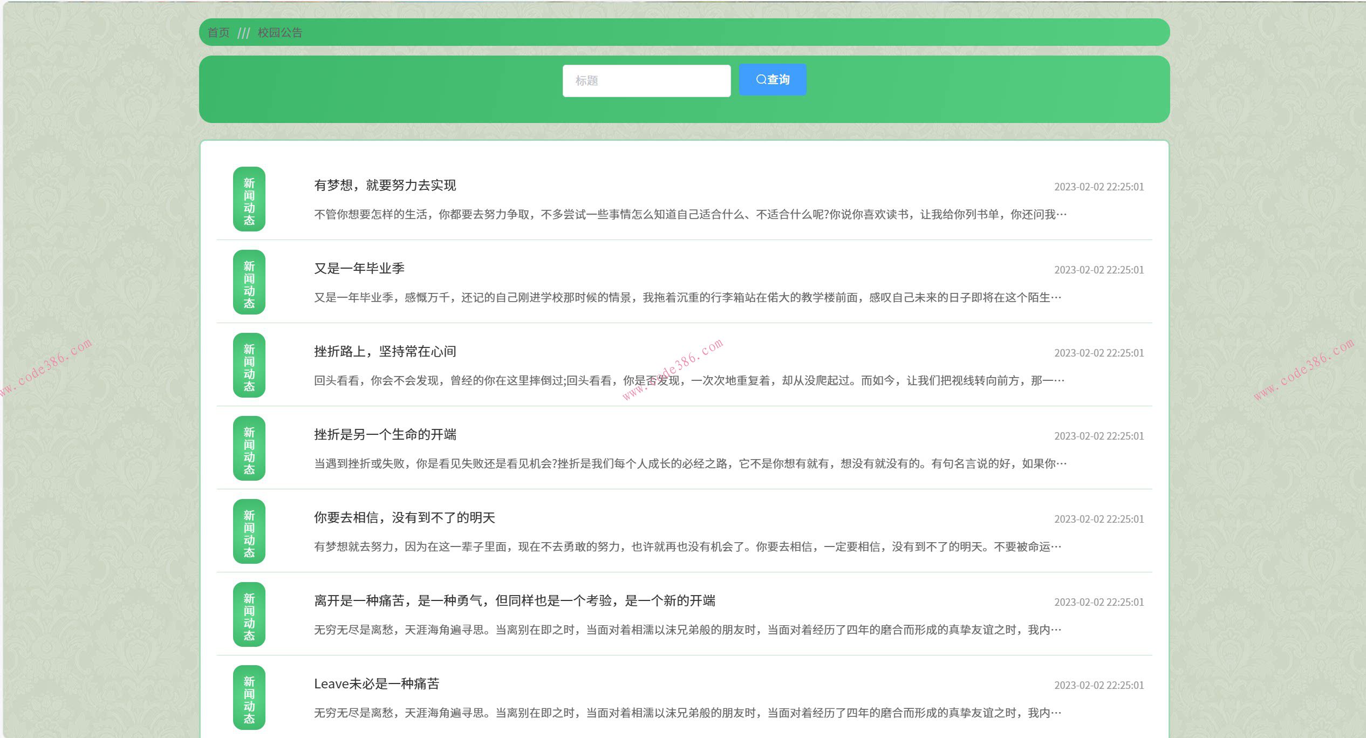Click the 新闻动态 badge beside 离开是一种痛苦 article
The height and width of the screenshot is (738, 1366).
click(x=249, y=615)
